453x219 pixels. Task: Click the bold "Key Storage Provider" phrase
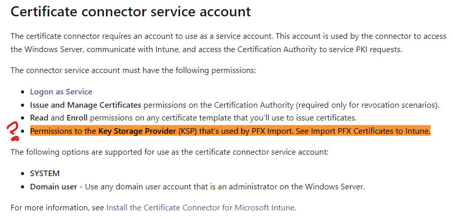point(137,131)
